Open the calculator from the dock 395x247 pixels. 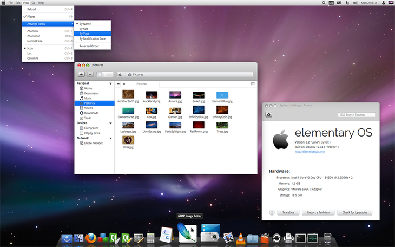pos(150,238)
